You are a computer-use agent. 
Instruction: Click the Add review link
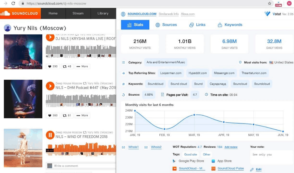pos(231,147)
